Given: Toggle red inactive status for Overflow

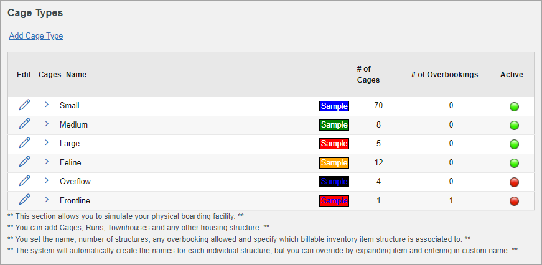Looking at the screenshot, I should 514,182.
